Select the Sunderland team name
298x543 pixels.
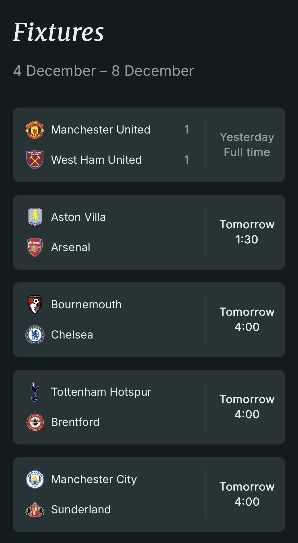click(x=81, y=510)
